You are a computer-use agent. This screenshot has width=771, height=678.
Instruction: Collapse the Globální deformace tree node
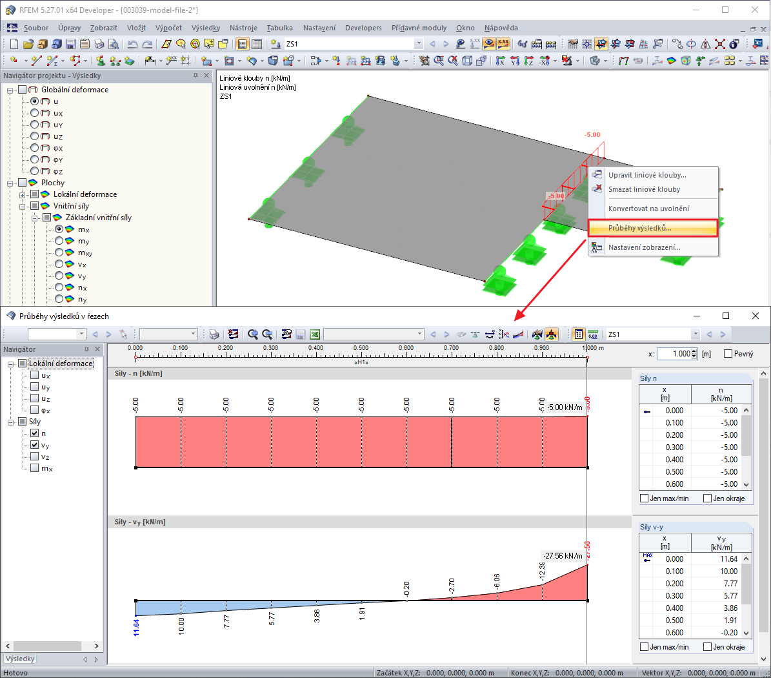(x=10, y=90)
